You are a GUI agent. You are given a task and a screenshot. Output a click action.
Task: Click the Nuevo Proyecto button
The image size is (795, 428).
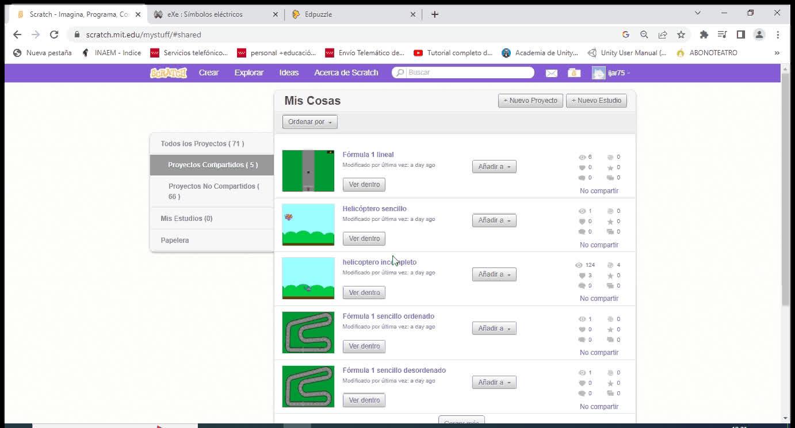[530, 101]
